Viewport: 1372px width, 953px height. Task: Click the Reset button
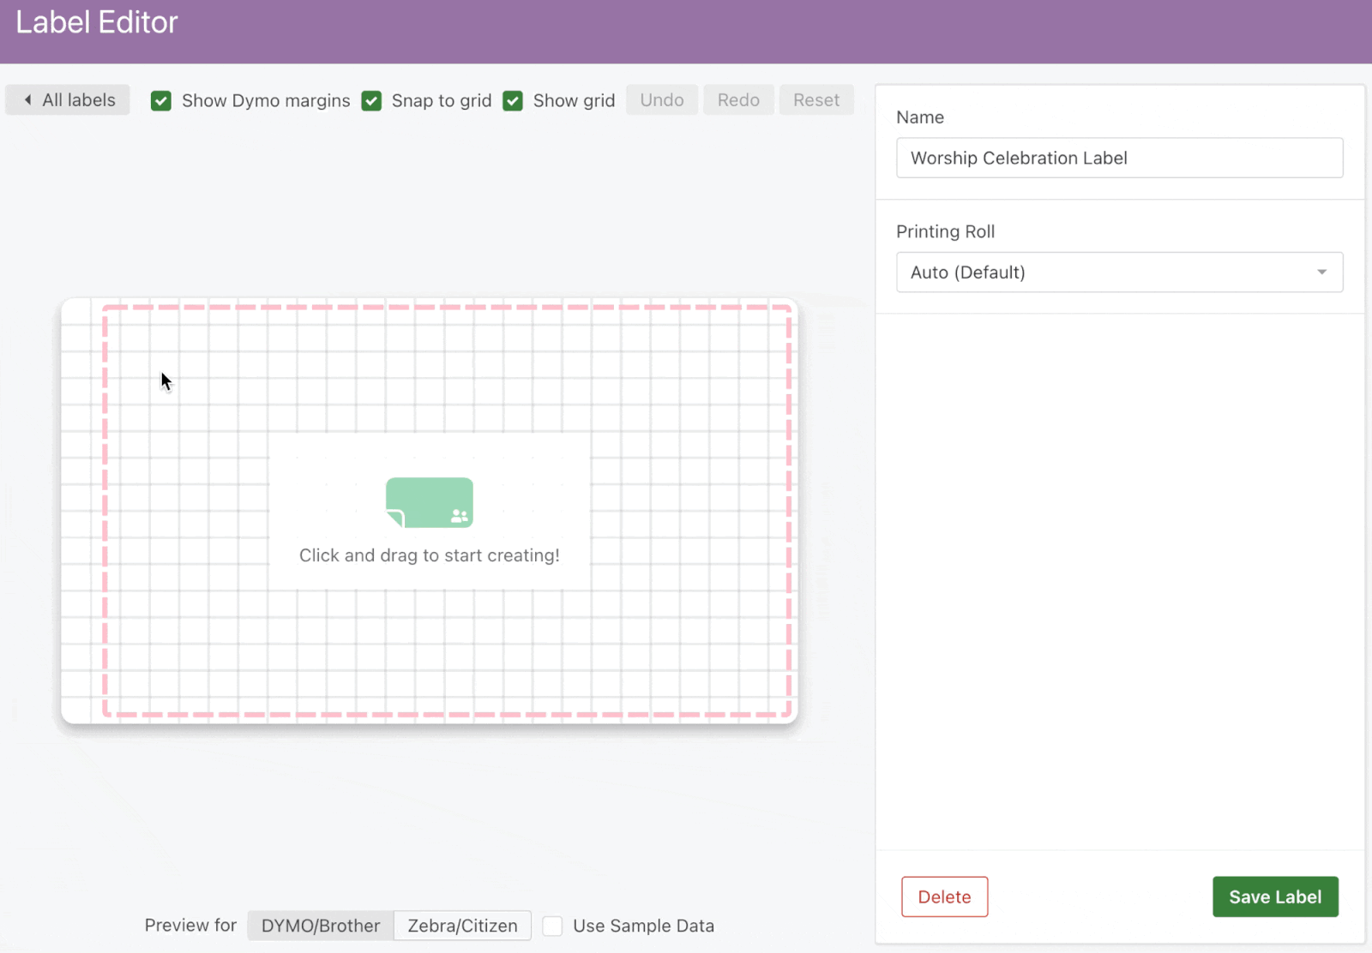(816, 100)
